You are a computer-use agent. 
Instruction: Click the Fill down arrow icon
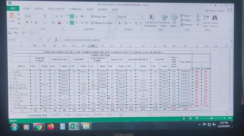click(198, 20)
